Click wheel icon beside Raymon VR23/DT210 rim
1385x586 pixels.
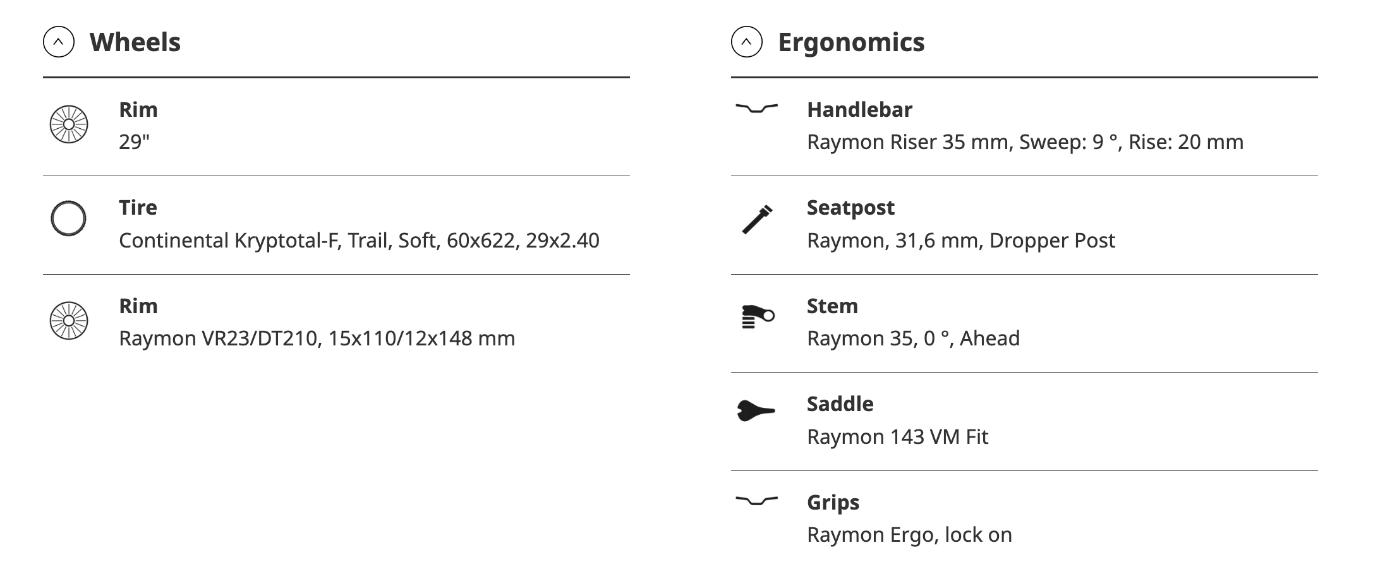[x=69, y=321]
